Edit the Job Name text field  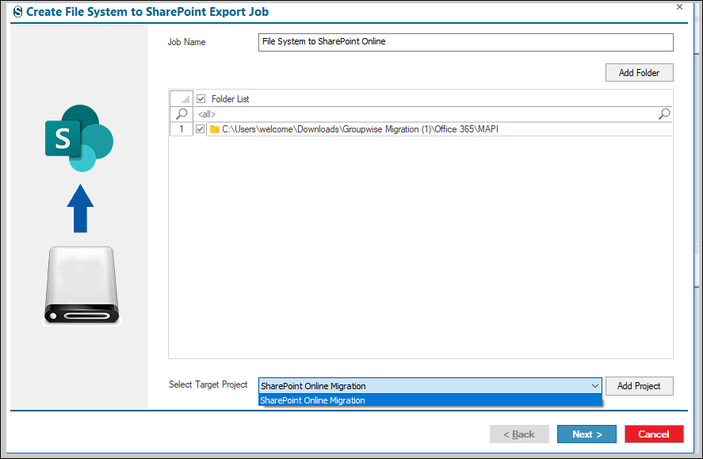pyautogui.click(x=466, y=42)
